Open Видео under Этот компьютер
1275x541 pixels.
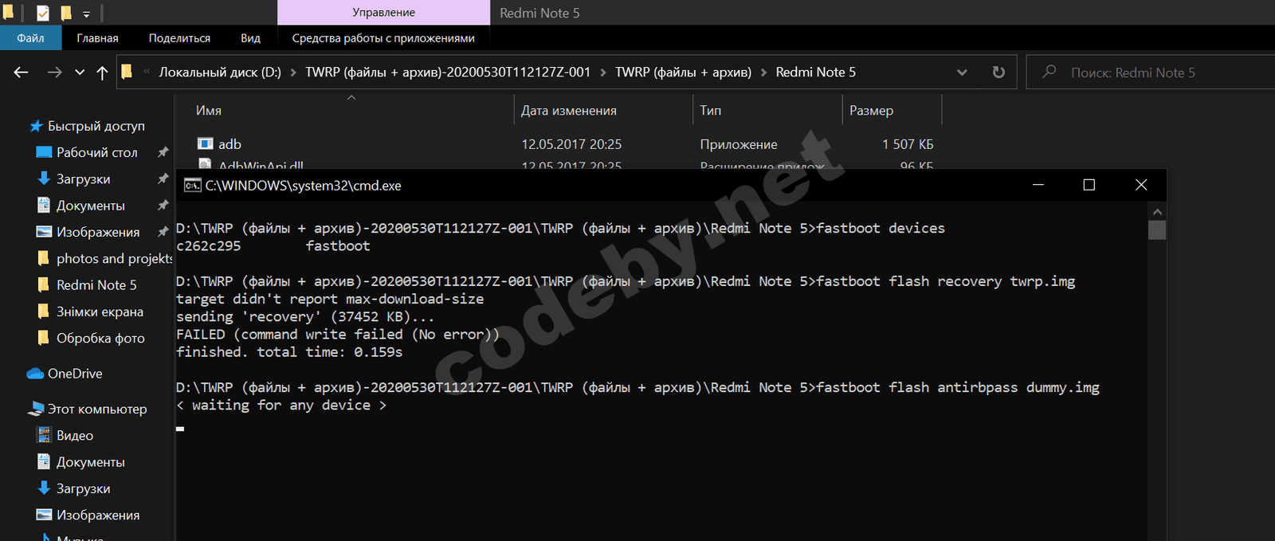(x=75, y=436)
